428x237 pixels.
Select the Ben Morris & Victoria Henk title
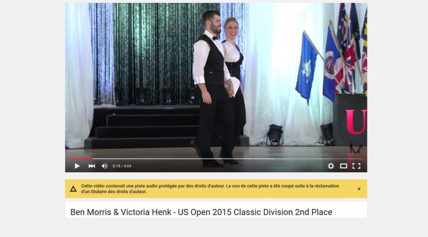pos(201,212)
